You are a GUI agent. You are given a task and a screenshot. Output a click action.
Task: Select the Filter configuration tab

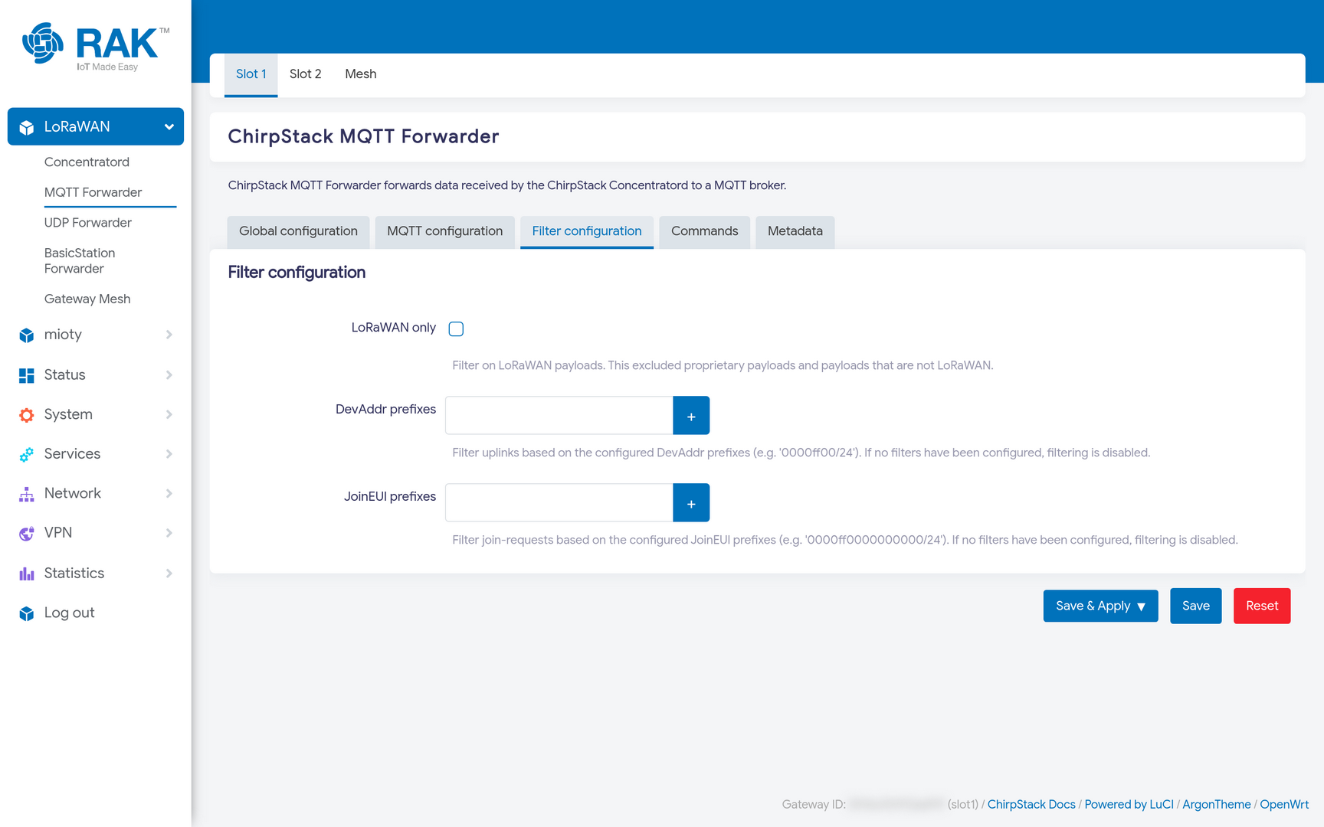pos(587,231)
